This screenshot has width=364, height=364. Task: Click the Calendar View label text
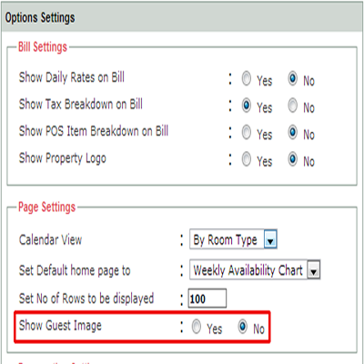pos(50,239)
